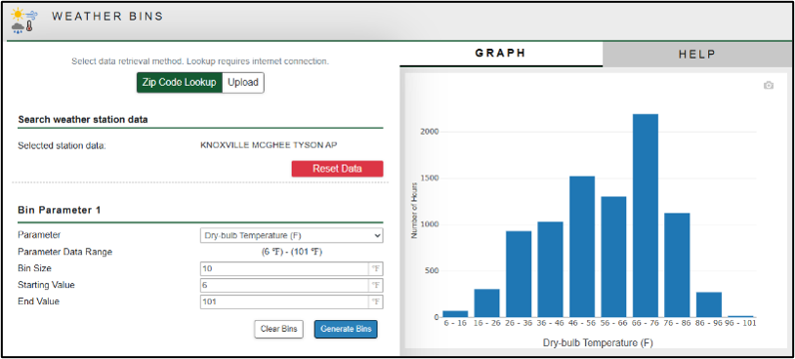The width and height of the screenshot is (795, 359).
Task: Click the 2000 y-axis tick label
Action: pyautogui.click(x=430, y=132)
